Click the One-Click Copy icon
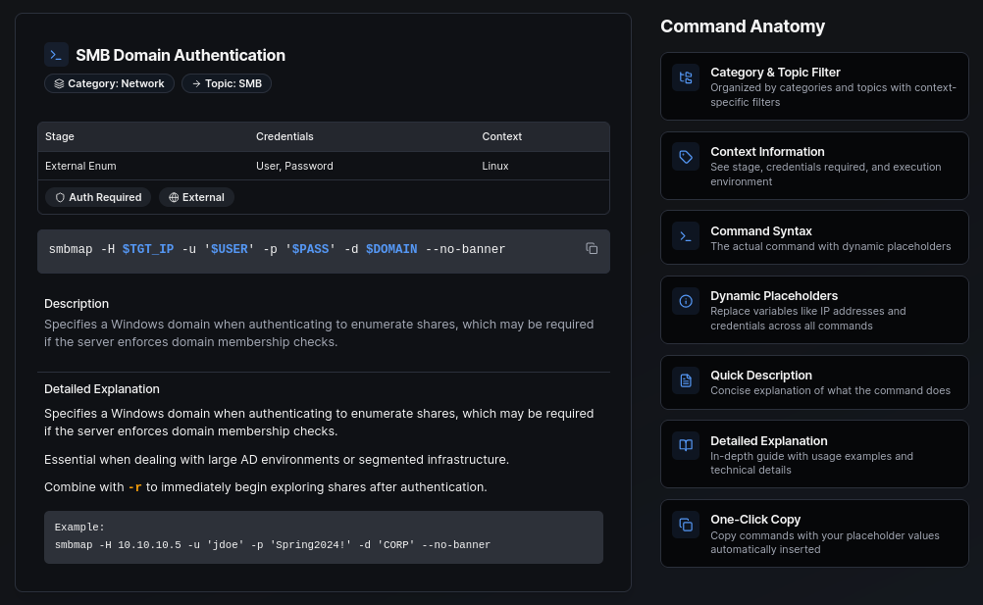 [685, 525]
